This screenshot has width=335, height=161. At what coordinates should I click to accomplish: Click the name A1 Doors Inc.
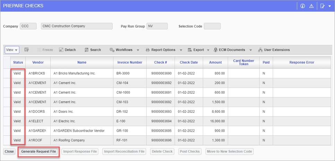click(x=63, y=112)
